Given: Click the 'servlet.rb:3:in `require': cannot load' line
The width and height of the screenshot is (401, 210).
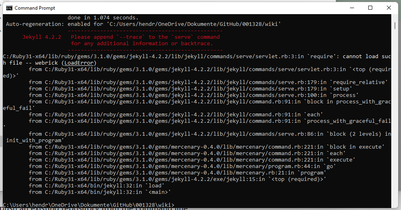Looking at the screenshot, I should 197,57.
